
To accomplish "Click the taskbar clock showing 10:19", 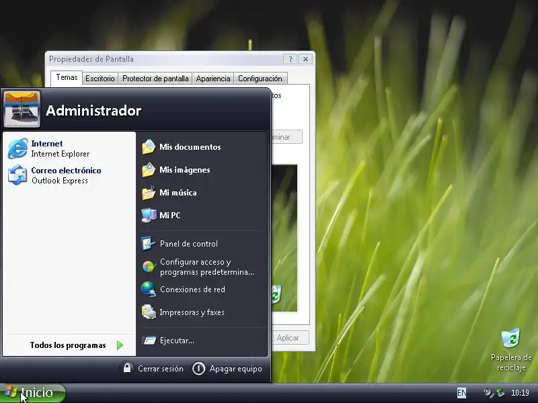I will (x=520, y=393).
